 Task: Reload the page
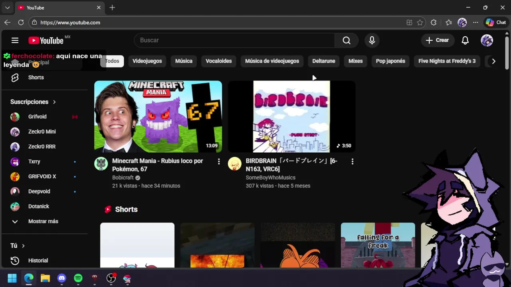pos(21,22)
